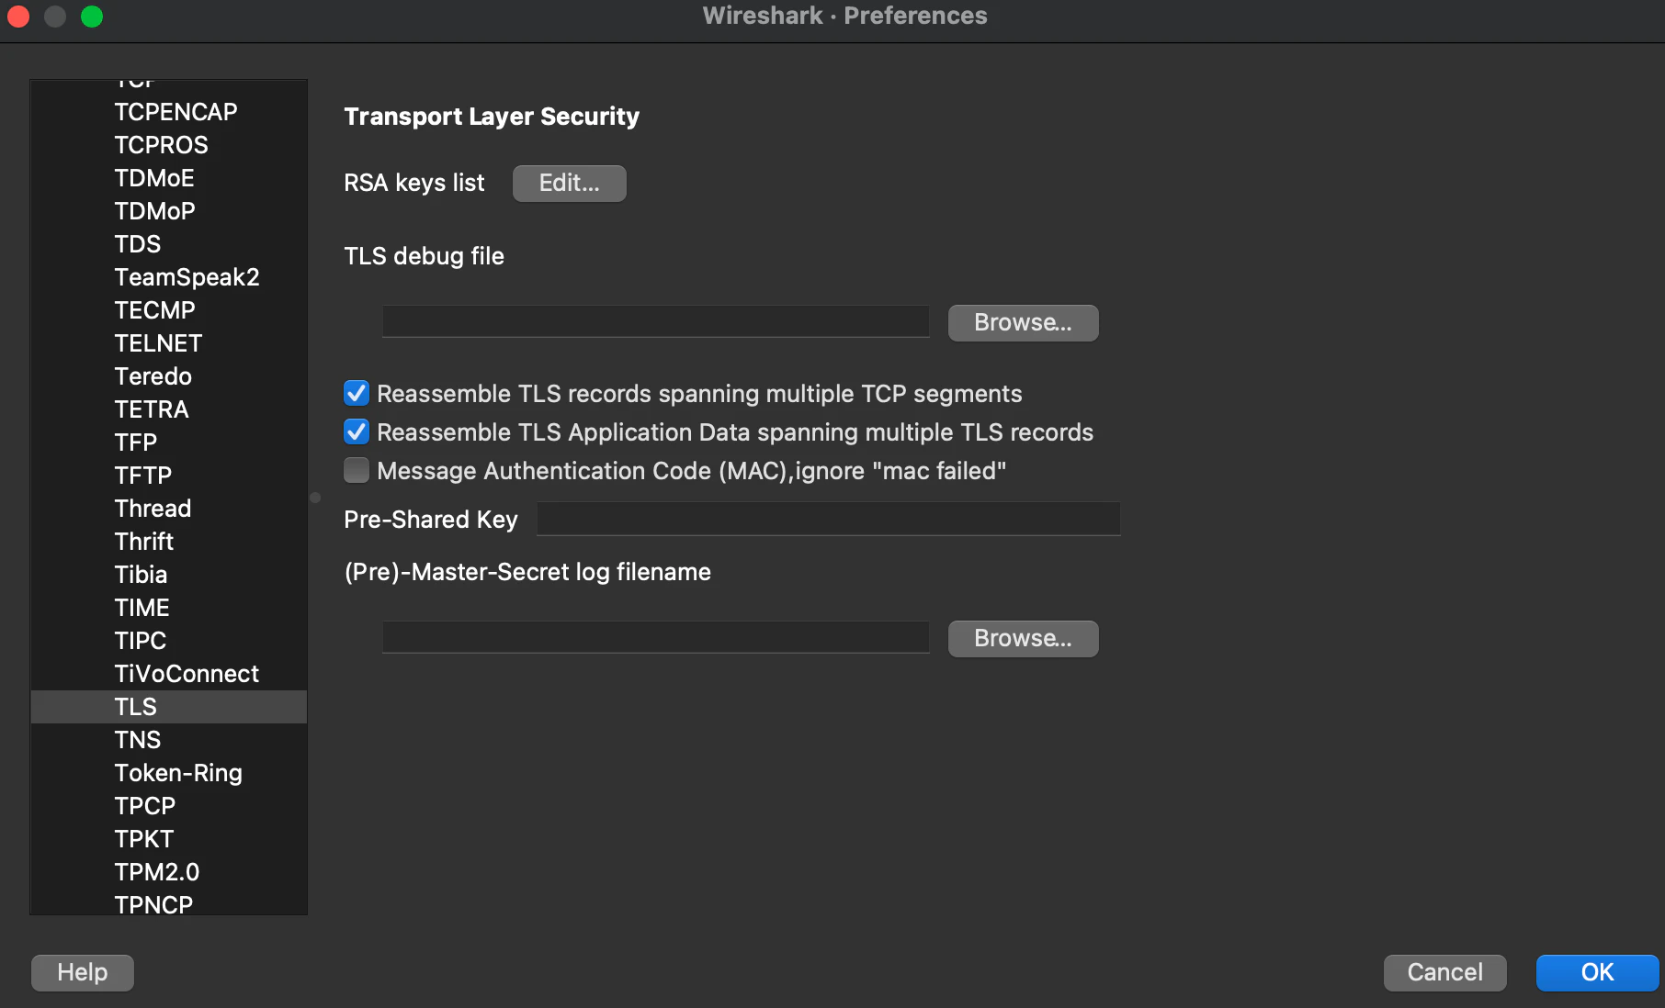Browse for a TLS debug file
The height and width of the screenshot is (1008, 1665).
1023,323
